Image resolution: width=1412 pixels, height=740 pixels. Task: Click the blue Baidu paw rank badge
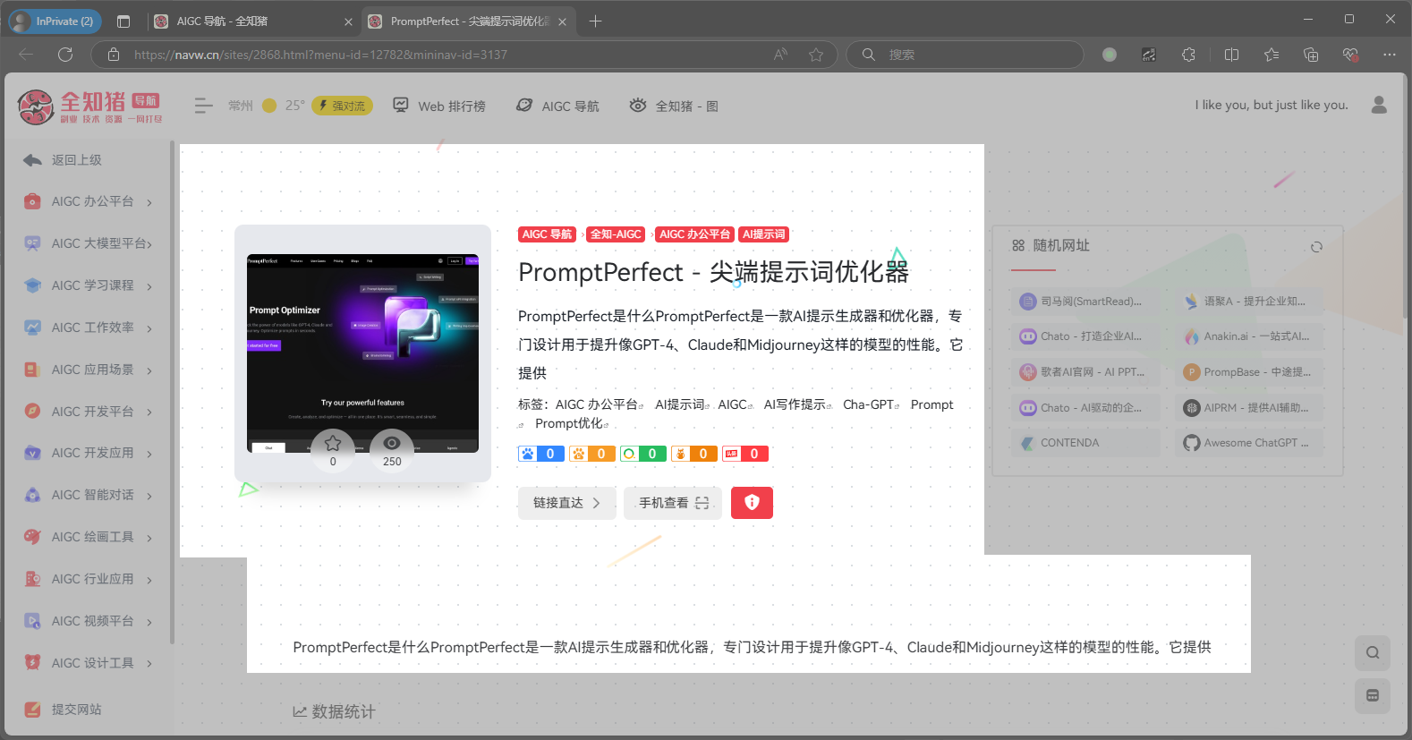tap(541, 454)
